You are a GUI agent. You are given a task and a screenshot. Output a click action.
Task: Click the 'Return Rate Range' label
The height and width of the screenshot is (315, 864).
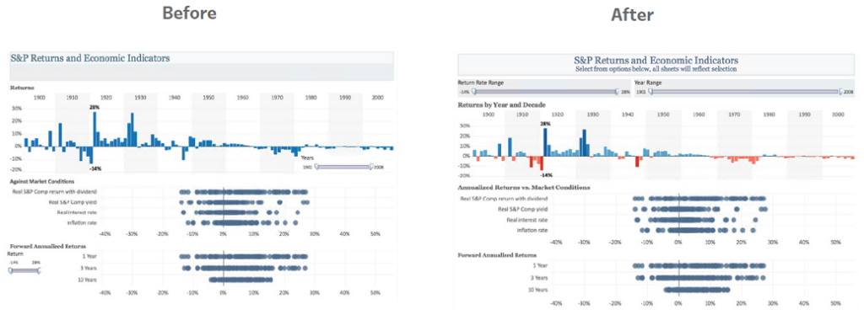coord(481,83)
